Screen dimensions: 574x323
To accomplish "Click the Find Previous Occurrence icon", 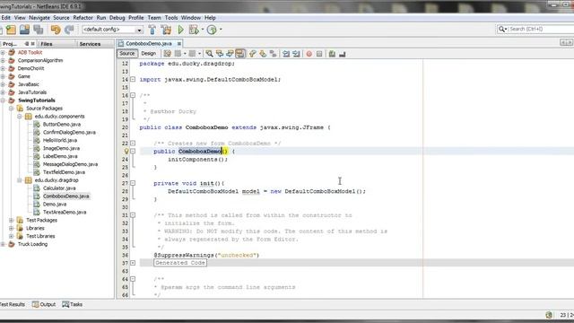I will (x=220, y=54).
